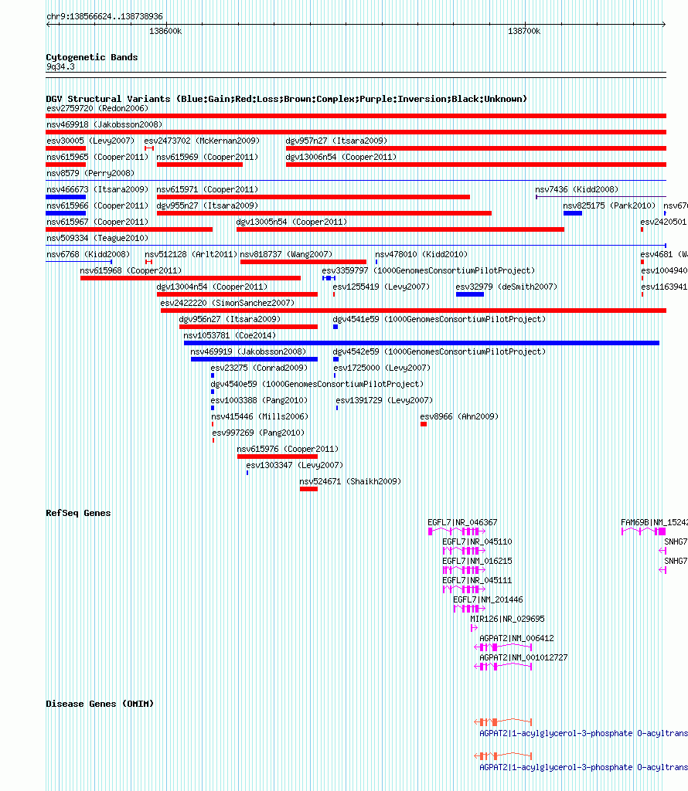This screenshot has width=688, height=791.
Task: Click the DGV Structural Variants heading
Action: pos(286,99)
